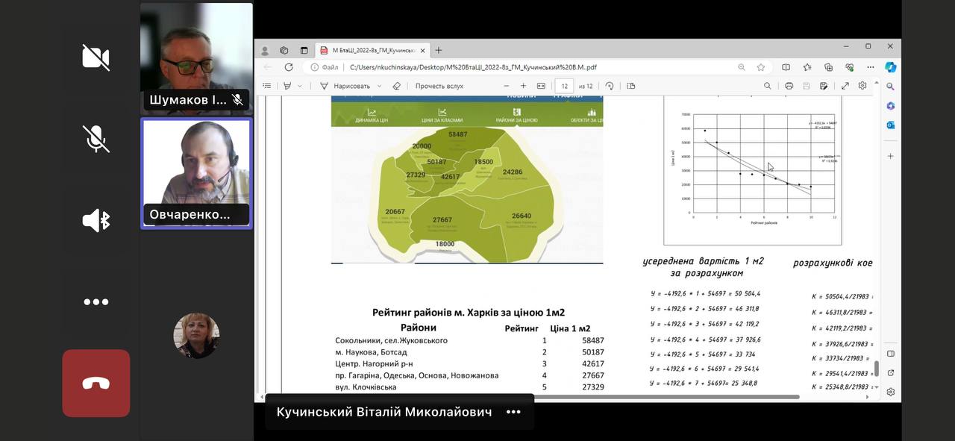Click the PDF page number field
This screenshot has width=955, height=441.
tap(564, 86)
